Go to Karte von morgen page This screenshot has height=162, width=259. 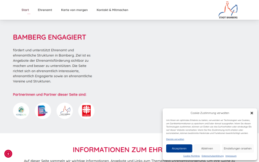coord(74,10)
